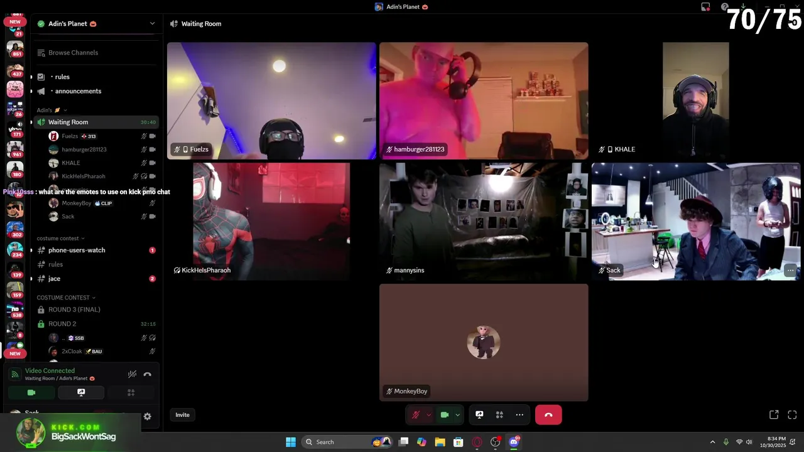Open more options in call controls
The image size is (804, 452).
pos(519,415)
